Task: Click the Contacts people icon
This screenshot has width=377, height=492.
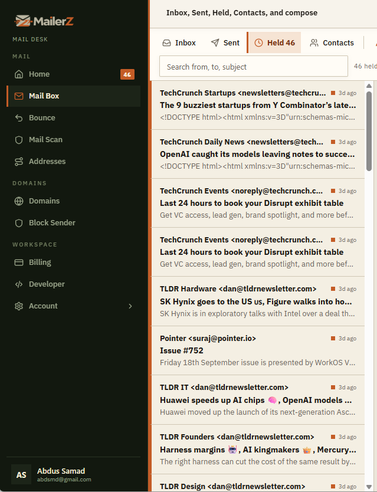Action: 314,42
